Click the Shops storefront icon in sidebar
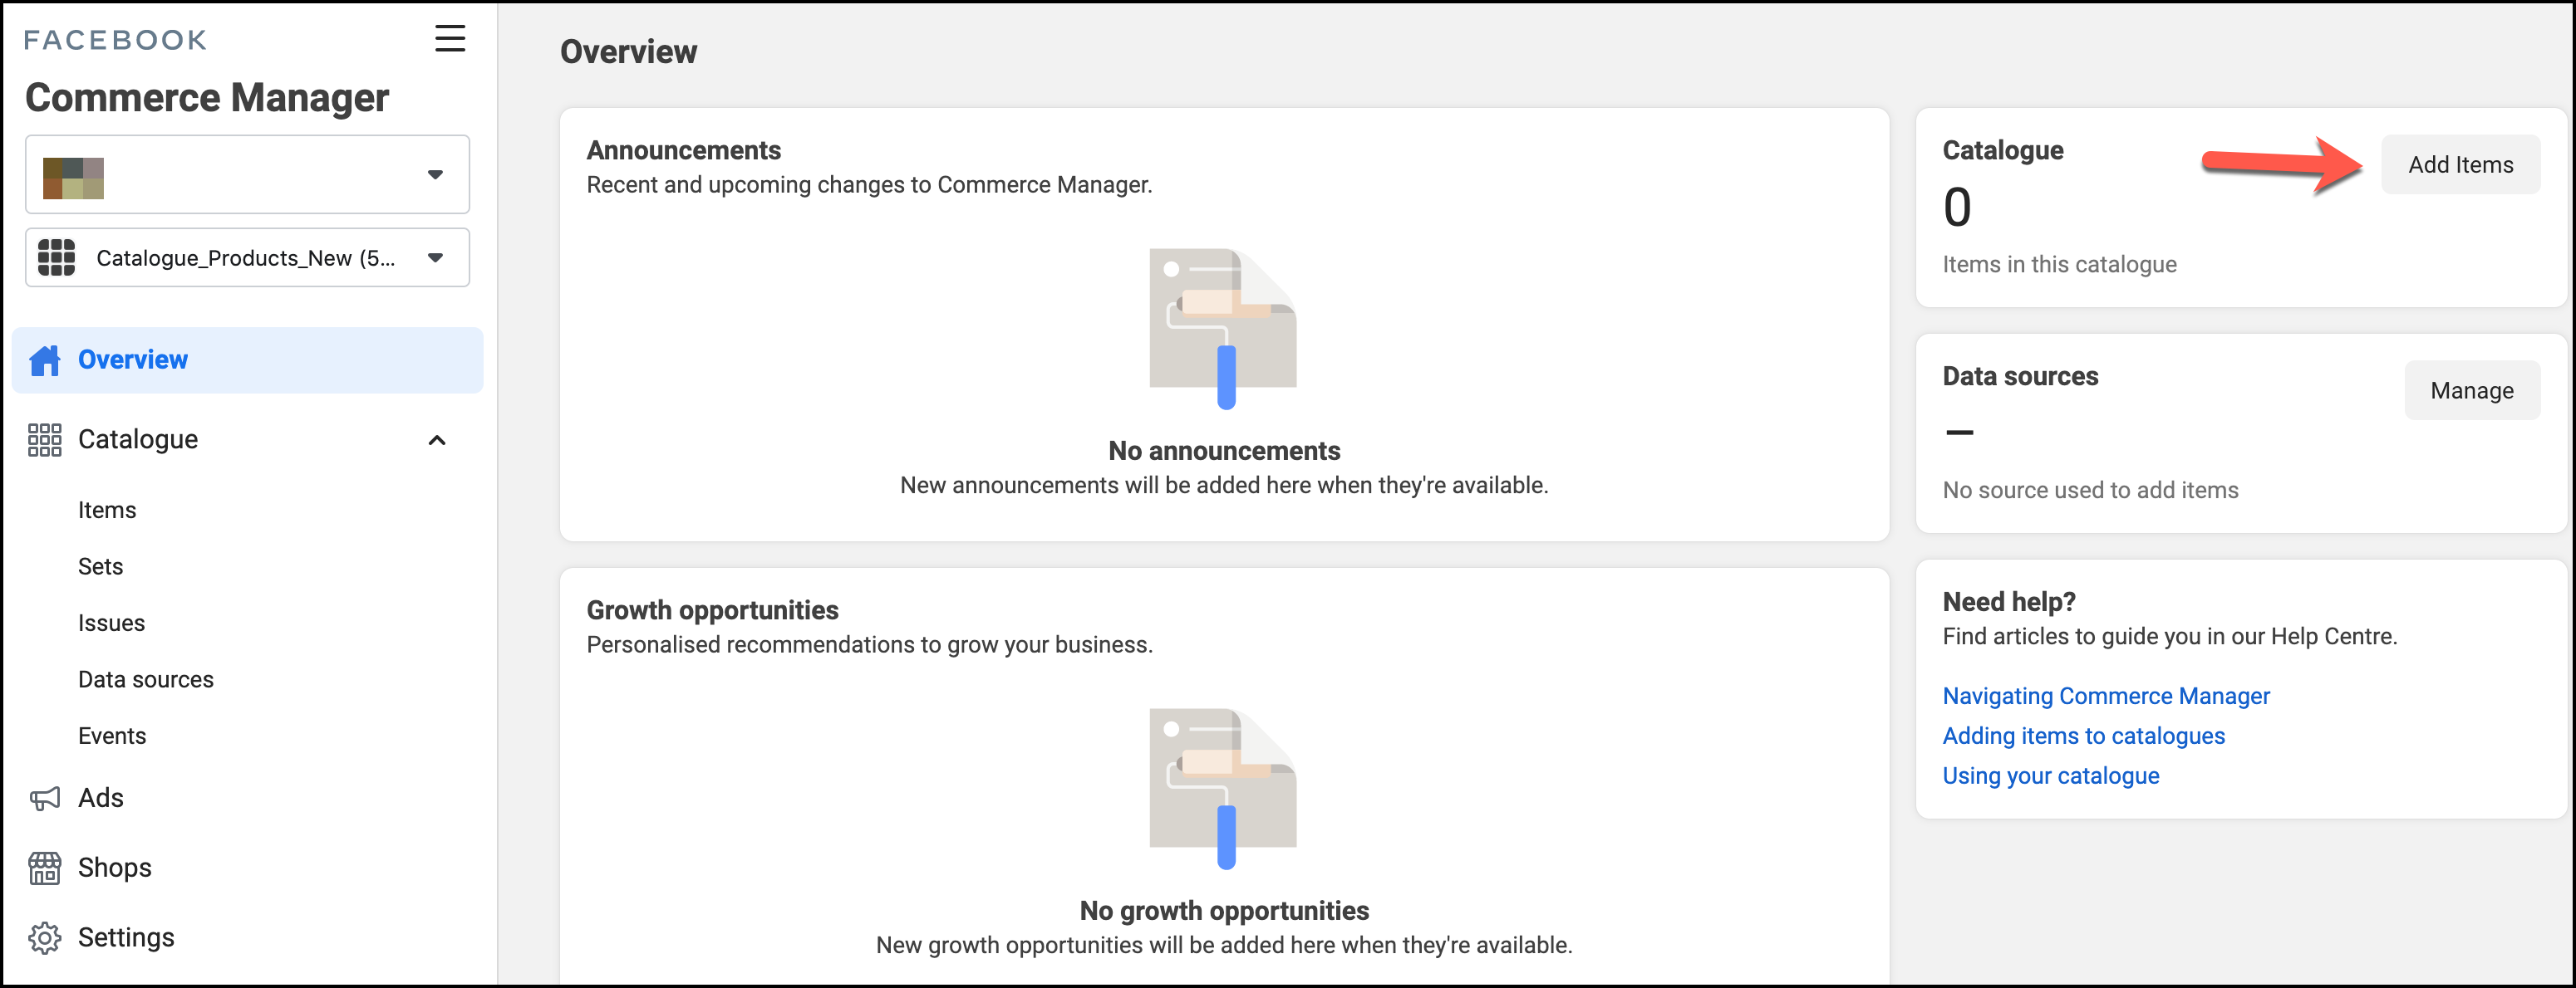 (42, 867)
